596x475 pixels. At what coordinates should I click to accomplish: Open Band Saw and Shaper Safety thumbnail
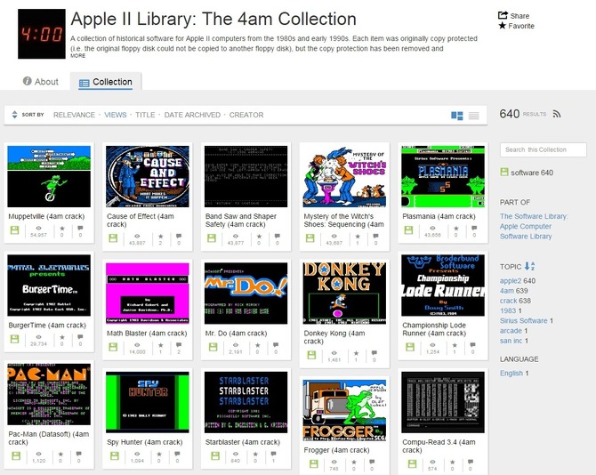[246, 176]
